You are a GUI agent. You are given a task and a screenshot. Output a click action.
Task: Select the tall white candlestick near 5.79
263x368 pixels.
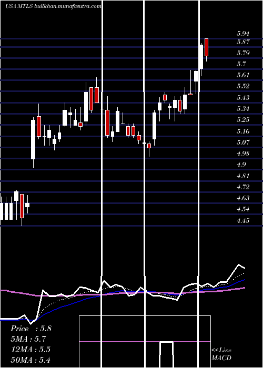pos(201,57)
